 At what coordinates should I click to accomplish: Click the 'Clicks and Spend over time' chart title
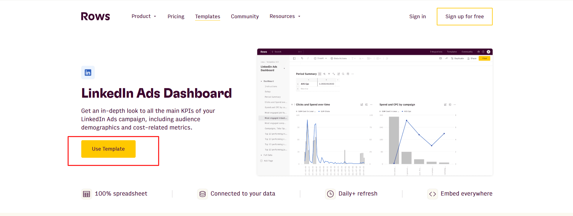point(313,105)
